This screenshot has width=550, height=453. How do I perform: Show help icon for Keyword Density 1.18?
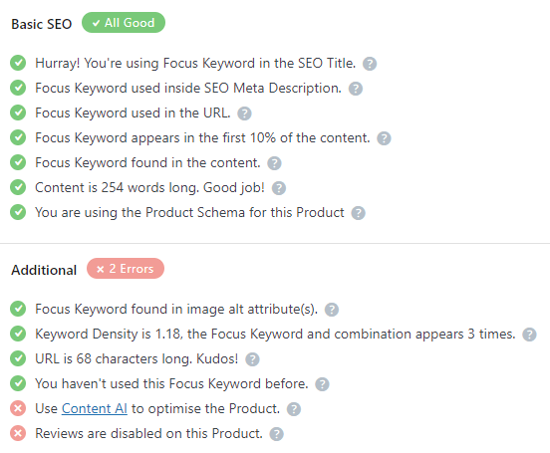pos(529,335)
